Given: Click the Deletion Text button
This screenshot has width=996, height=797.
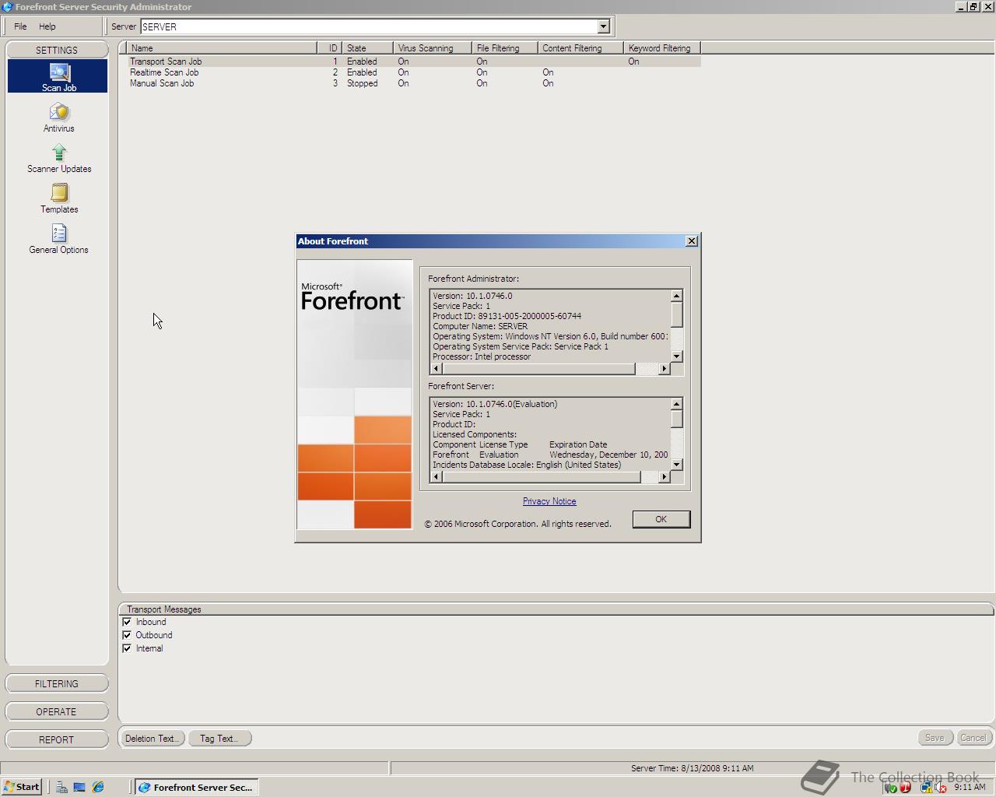Looking at the screenshot, I should pyautogui.click(x=152, y=738).
